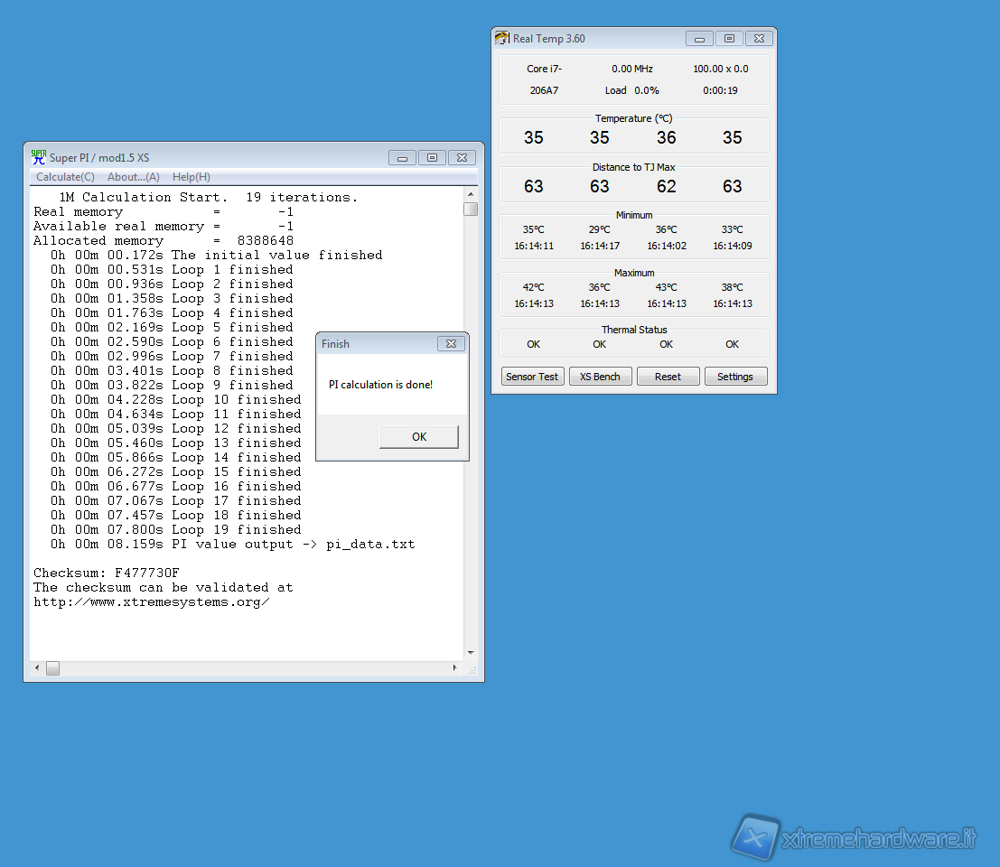Viewport: 1000px width, 867px height.
Task: Open the About...(A) menu
Action: click(x=133, y=177)
